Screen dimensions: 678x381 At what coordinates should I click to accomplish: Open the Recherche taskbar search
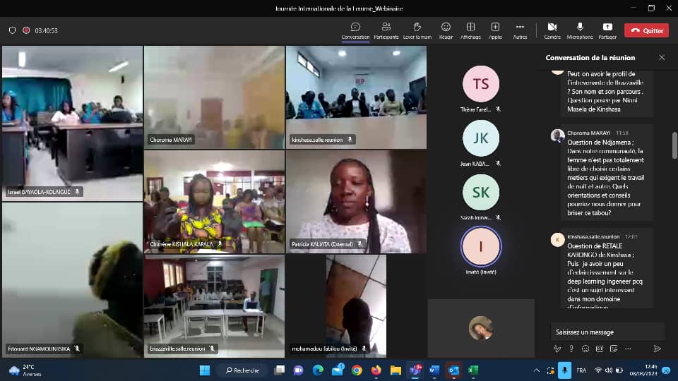[x=242, y=370]
